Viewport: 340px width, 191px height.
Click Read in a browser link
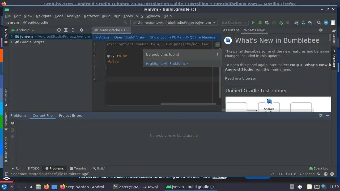[x=241, y=78]
